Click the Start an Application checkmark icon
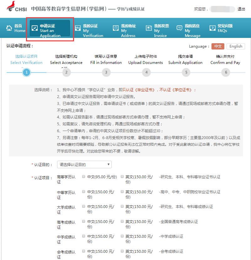This screenshot has width=251, height=260. pos(35,28)
